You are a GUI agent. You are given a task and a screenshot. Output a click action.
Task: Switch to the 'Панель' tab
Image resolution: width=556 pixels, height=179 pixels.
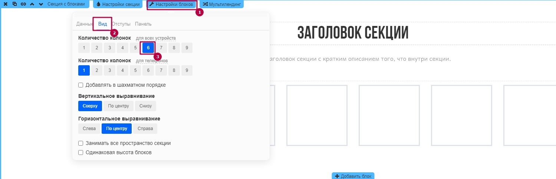point(143,24)
